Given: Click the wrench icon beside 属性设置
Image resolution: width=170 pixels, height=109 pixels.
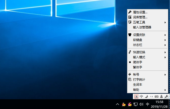Looking at the screenshot, I should [x=130, y=12].
